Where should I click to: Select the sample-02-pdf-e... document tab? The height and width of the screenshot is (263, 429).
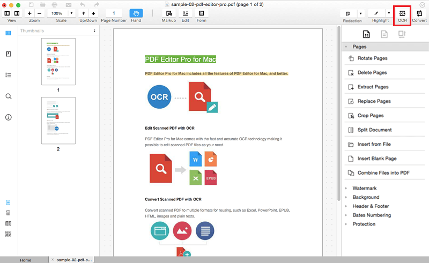pos(72,260)
